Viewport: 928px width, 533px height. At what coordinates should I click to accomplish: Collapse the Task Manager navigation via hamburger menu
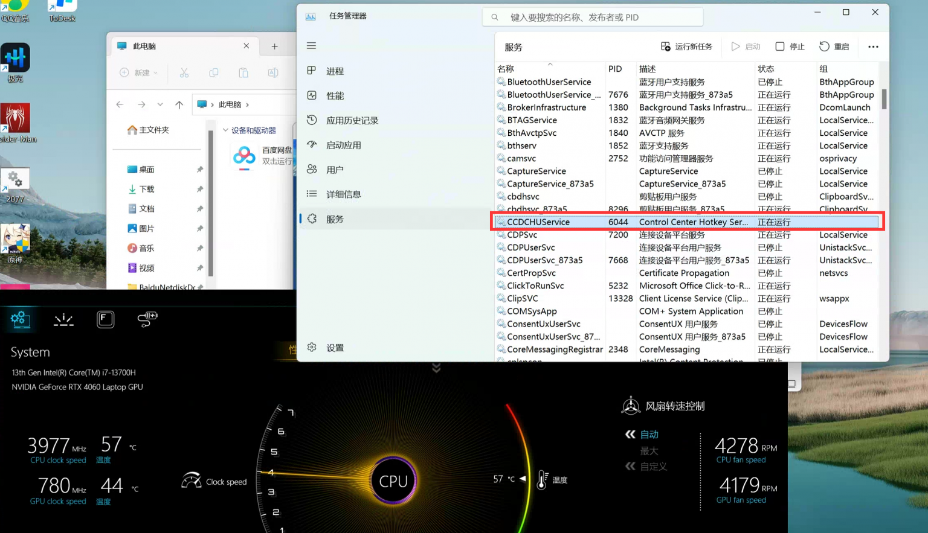(x=311, y=45)
